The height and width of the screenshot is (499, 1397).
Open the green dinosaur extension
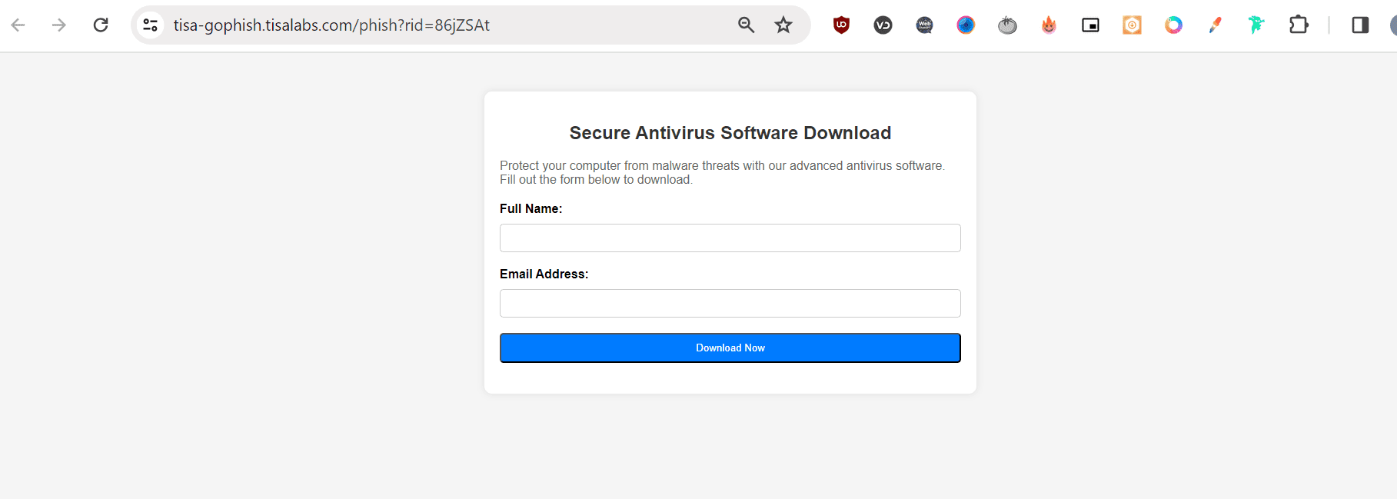pyautogui.click(x=1256, y=25)
